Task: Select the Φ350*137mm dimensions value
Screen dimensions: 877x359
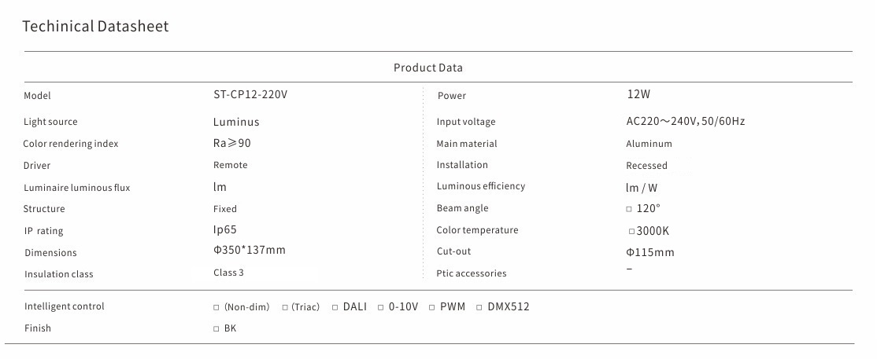Action: 250,251
